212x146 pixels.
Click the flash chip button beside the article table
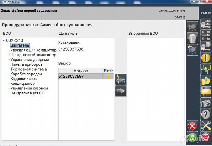point(121,79)
